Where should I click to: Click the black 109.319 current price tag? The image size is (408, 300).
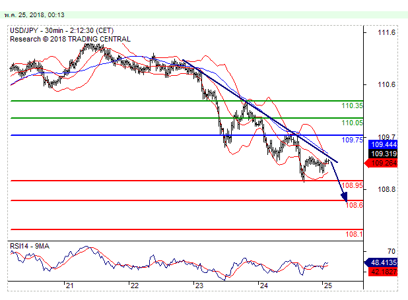(383, 154)
